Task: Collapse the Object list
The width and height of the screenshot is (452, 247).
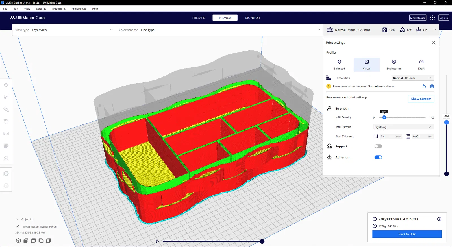Action: (x=17, y=219)
